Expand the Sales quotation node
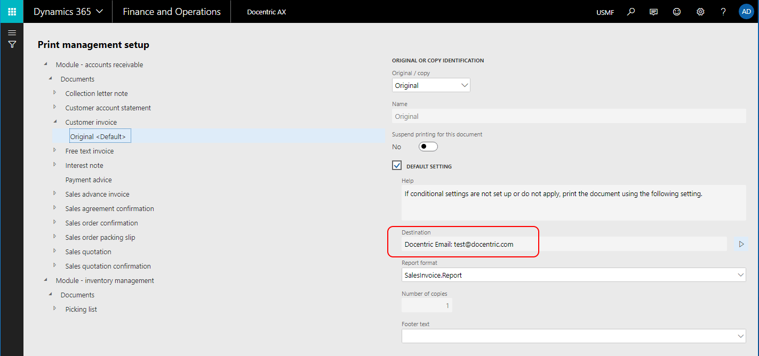This screenshot has width=759, height=356. [54, 251]
